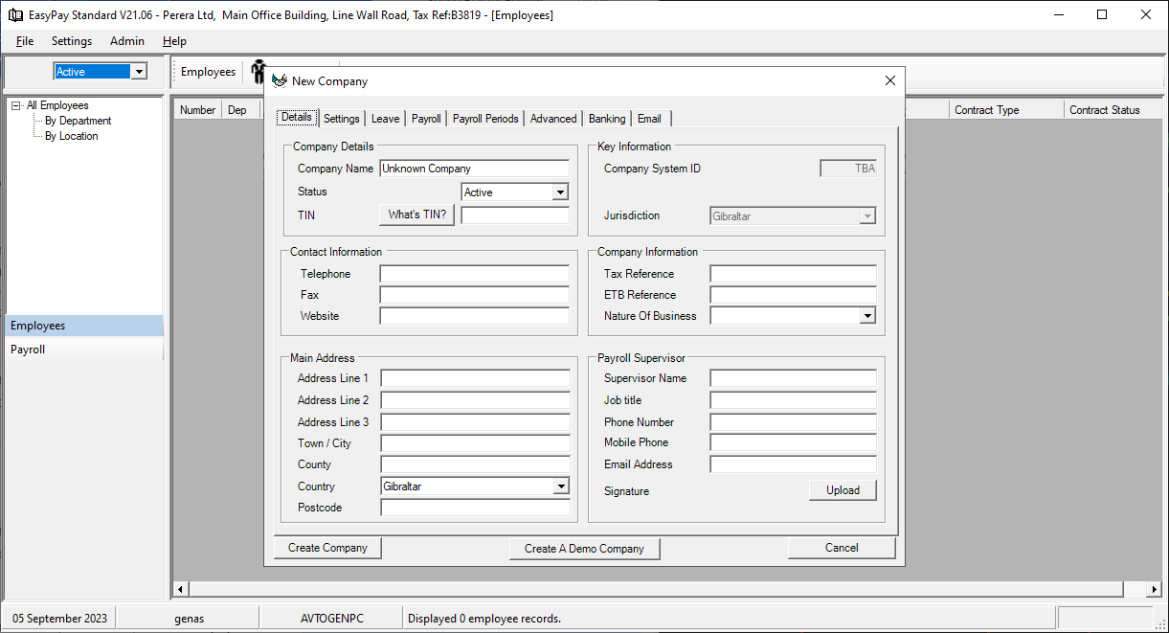The height and width of the screenshot is (633, 1169).
Task: Click the Create Company button
Action: click(327, 548)
